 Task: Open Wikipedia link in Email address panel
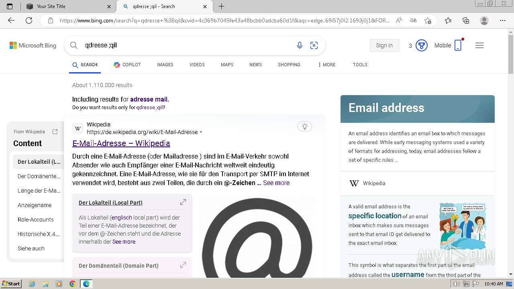[374, 183]
